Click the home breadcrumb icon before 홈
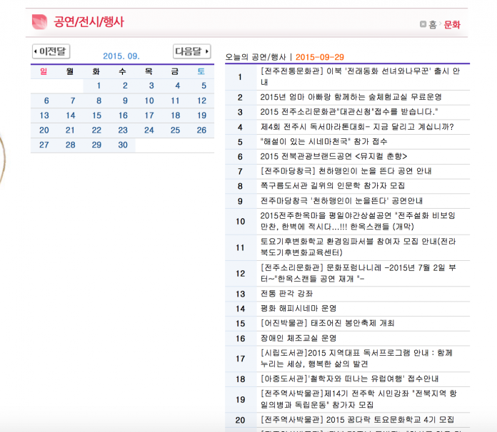The width and height of the screenshot is (497, 432). pyautogui.click(x=423, y=24)
